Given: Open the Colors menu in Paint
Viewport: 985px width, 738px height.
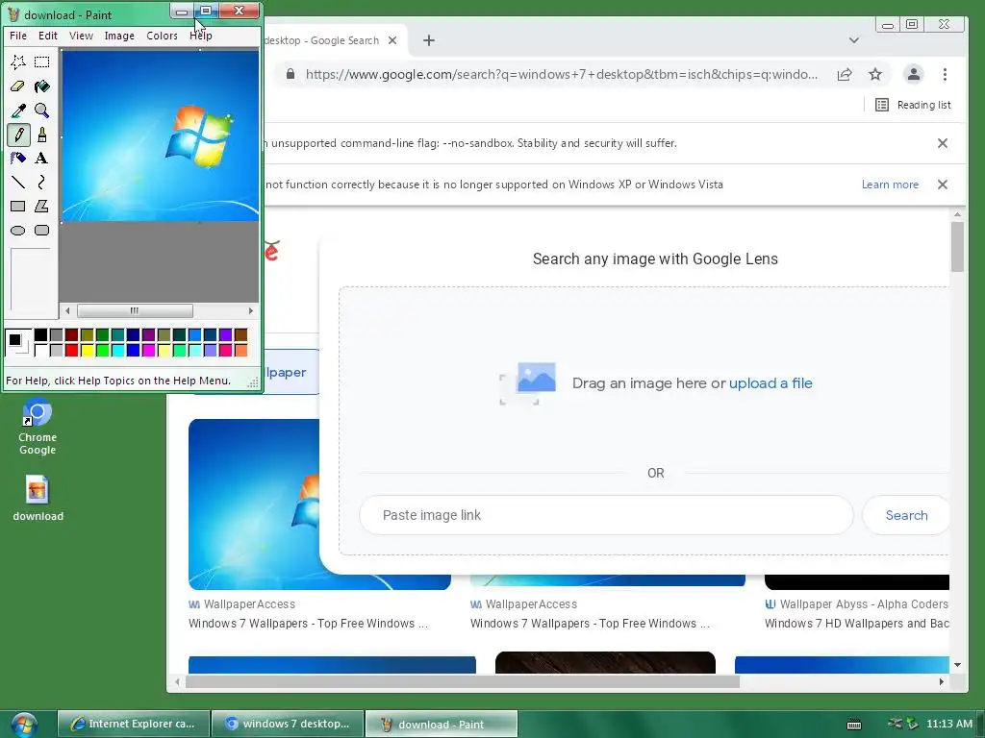Looking at the screenshot, I should pos(162,36).
